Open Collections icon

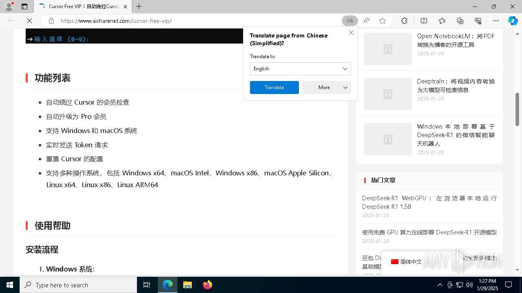click(460, 21)
